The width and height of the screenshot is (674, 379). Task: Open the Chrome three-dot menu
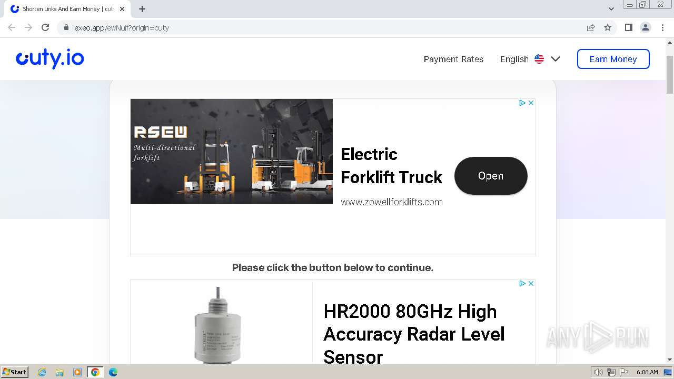pyautogui.click(x=662, y=27)
